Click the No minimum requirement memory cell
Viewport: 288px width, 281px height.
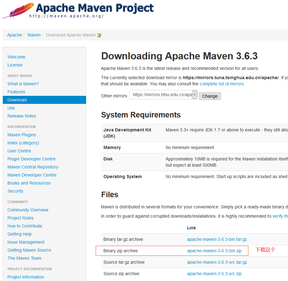point(190,147)
